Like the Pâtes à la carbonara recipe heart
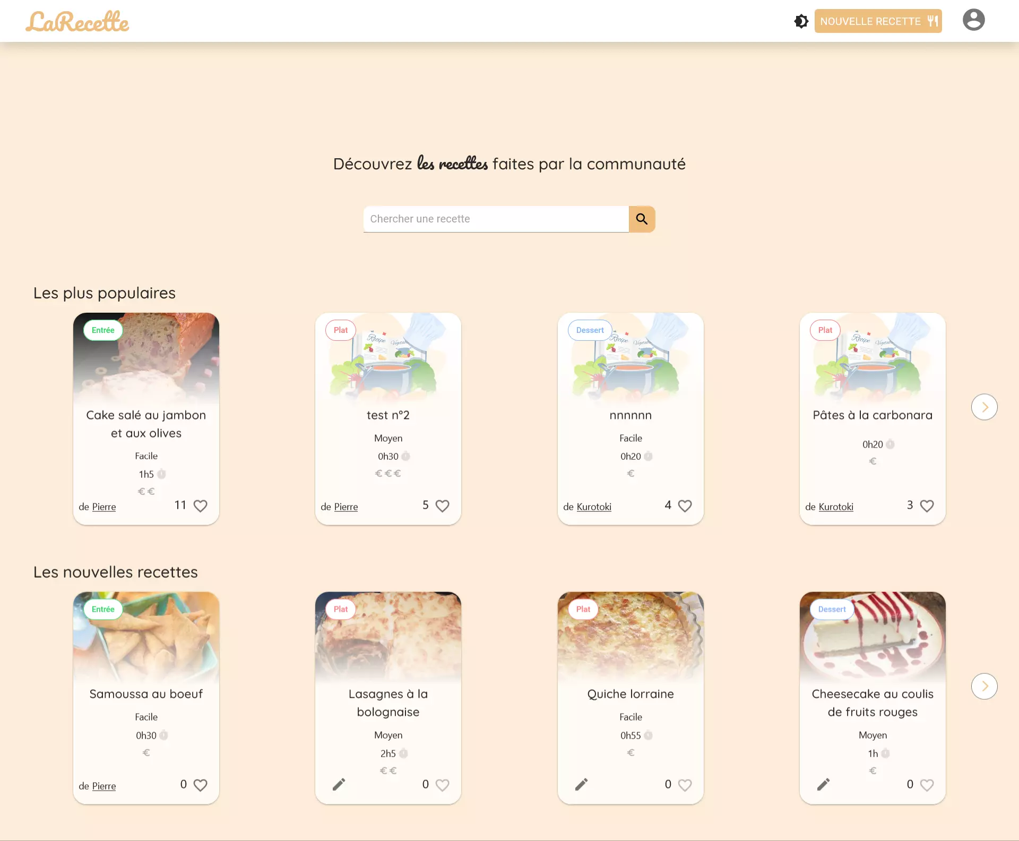This screenshot has height=841, width=1019. (x=927, y=506)
